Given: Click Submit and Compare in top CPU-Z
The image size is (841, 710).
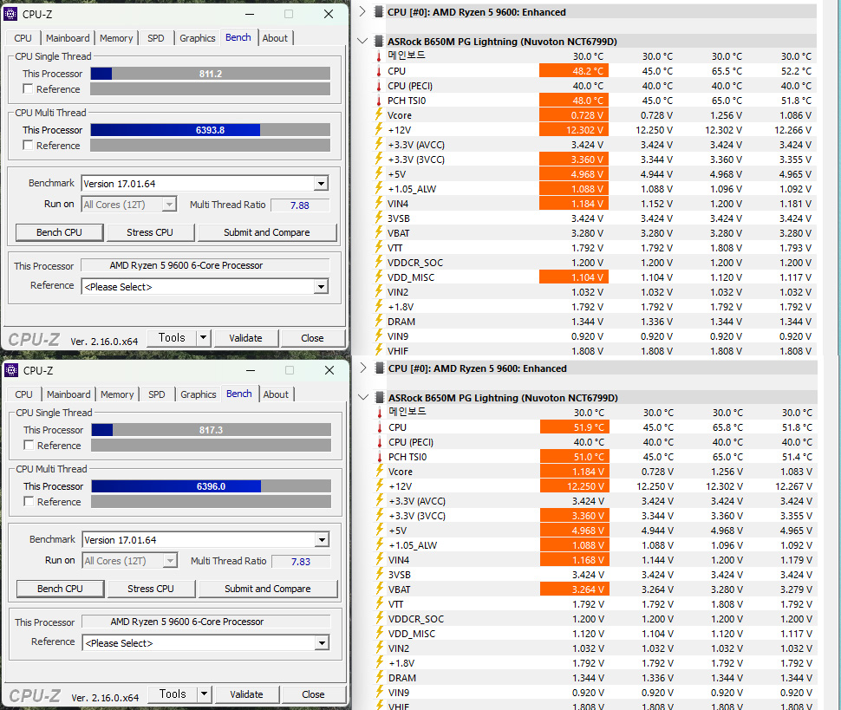Looking at the screenshot, I should click(266, 232).
